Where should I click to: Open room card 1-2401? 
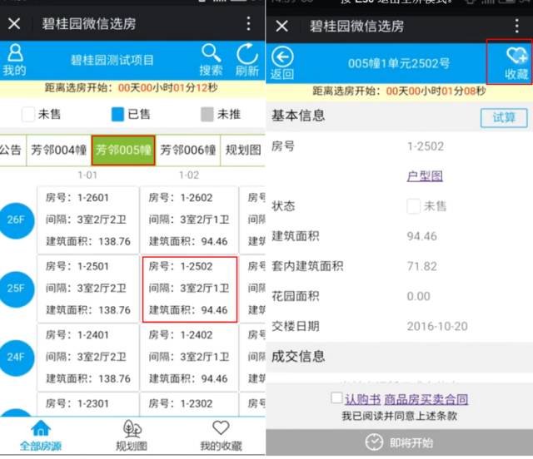pyautogui.click(x=88, y=357)
